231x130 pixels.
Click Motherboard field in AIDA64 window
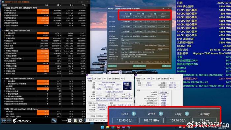(145, 57)
